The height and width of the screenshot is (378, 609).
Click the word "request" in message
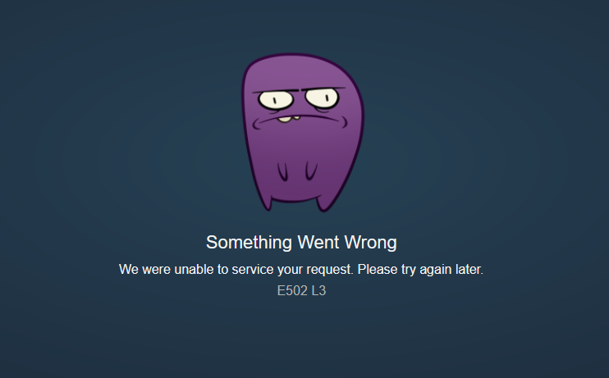click(x=330, y=270)
